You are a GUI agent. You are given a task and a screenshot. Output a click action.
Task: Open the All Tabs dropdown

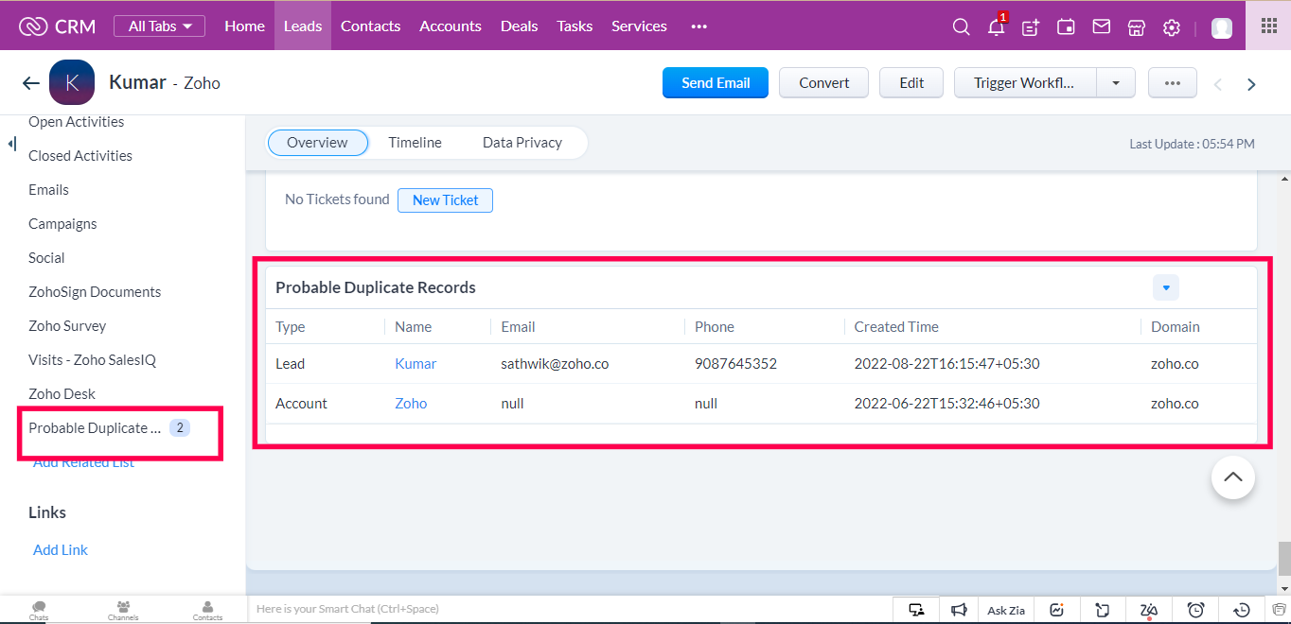click(159, 26)
